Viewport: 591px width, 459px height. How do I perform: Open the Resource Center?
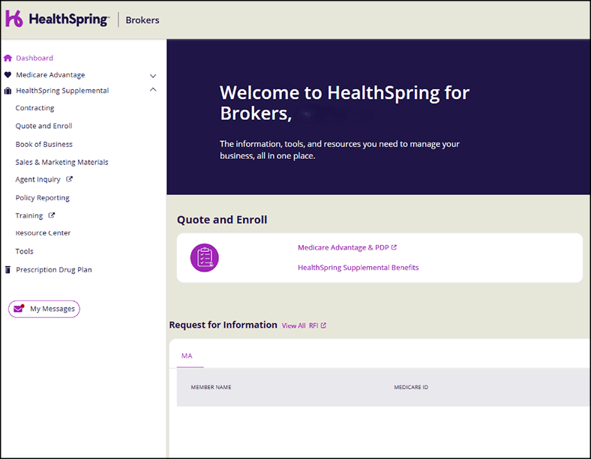point(43,233)
